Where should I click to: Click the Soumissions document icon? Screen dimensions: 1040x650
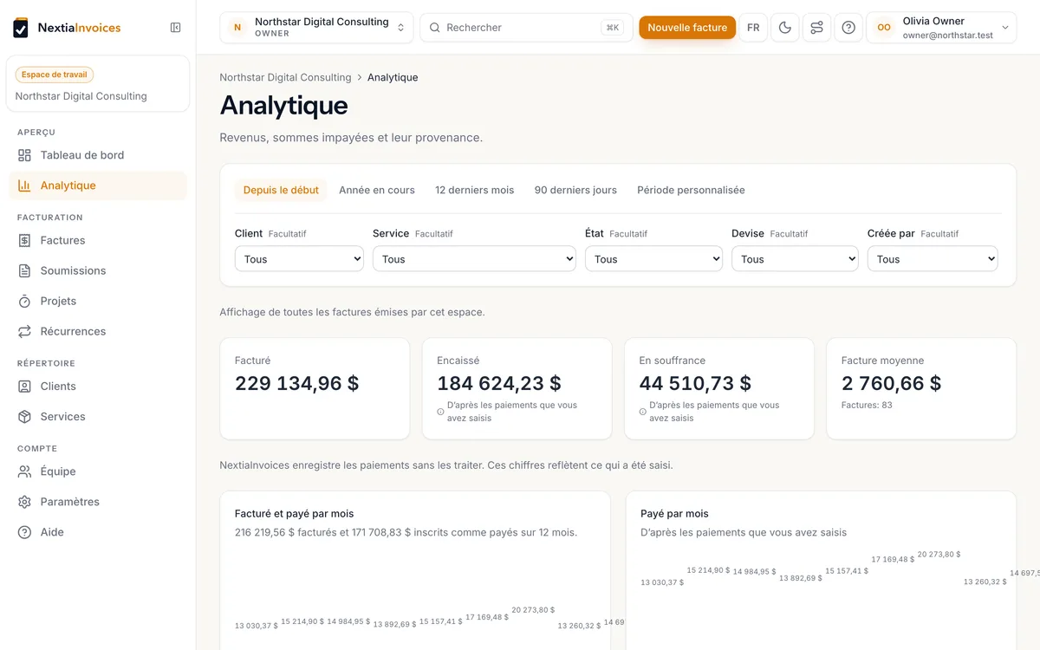pos(24,270)
